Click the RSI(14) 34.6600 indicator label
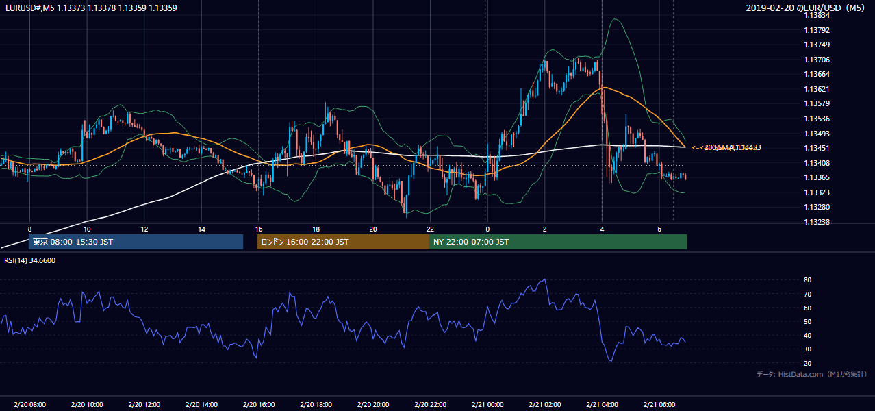Screen dimensions: 875x411 point(30,260)
